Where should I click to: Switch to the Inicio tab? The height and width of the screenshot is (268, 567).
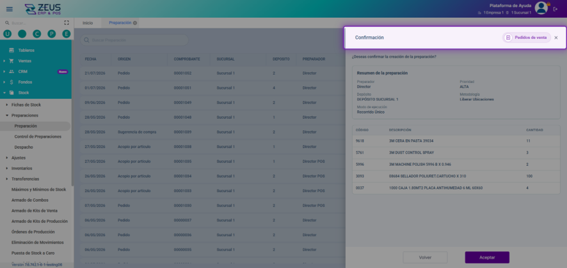click(x=88, y=23)
